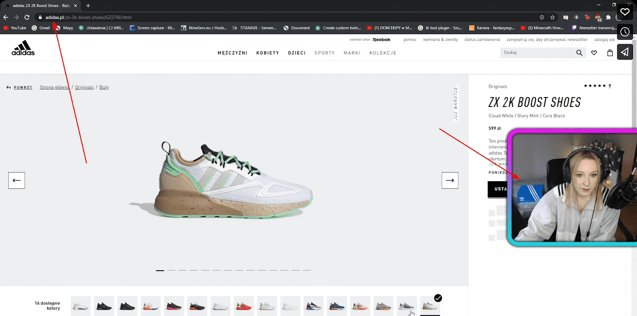Click the Strona główna breadcrumb
Screen dimensions: 637x316
coord(55,87)
